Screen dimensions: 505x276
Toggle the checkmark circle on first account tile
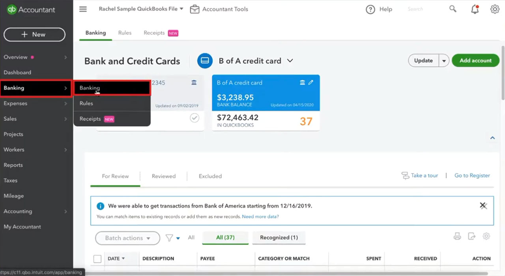195,118
